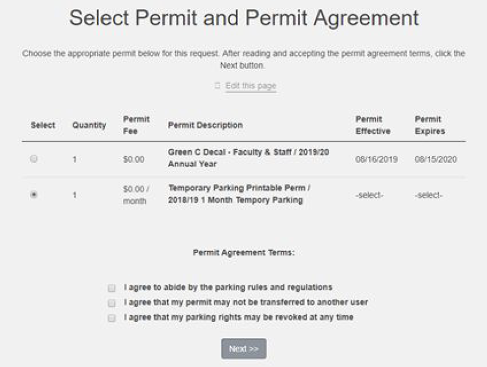
Task: Click the Permit Description column header
Action: pyautogui.click(x=205, y=125)
